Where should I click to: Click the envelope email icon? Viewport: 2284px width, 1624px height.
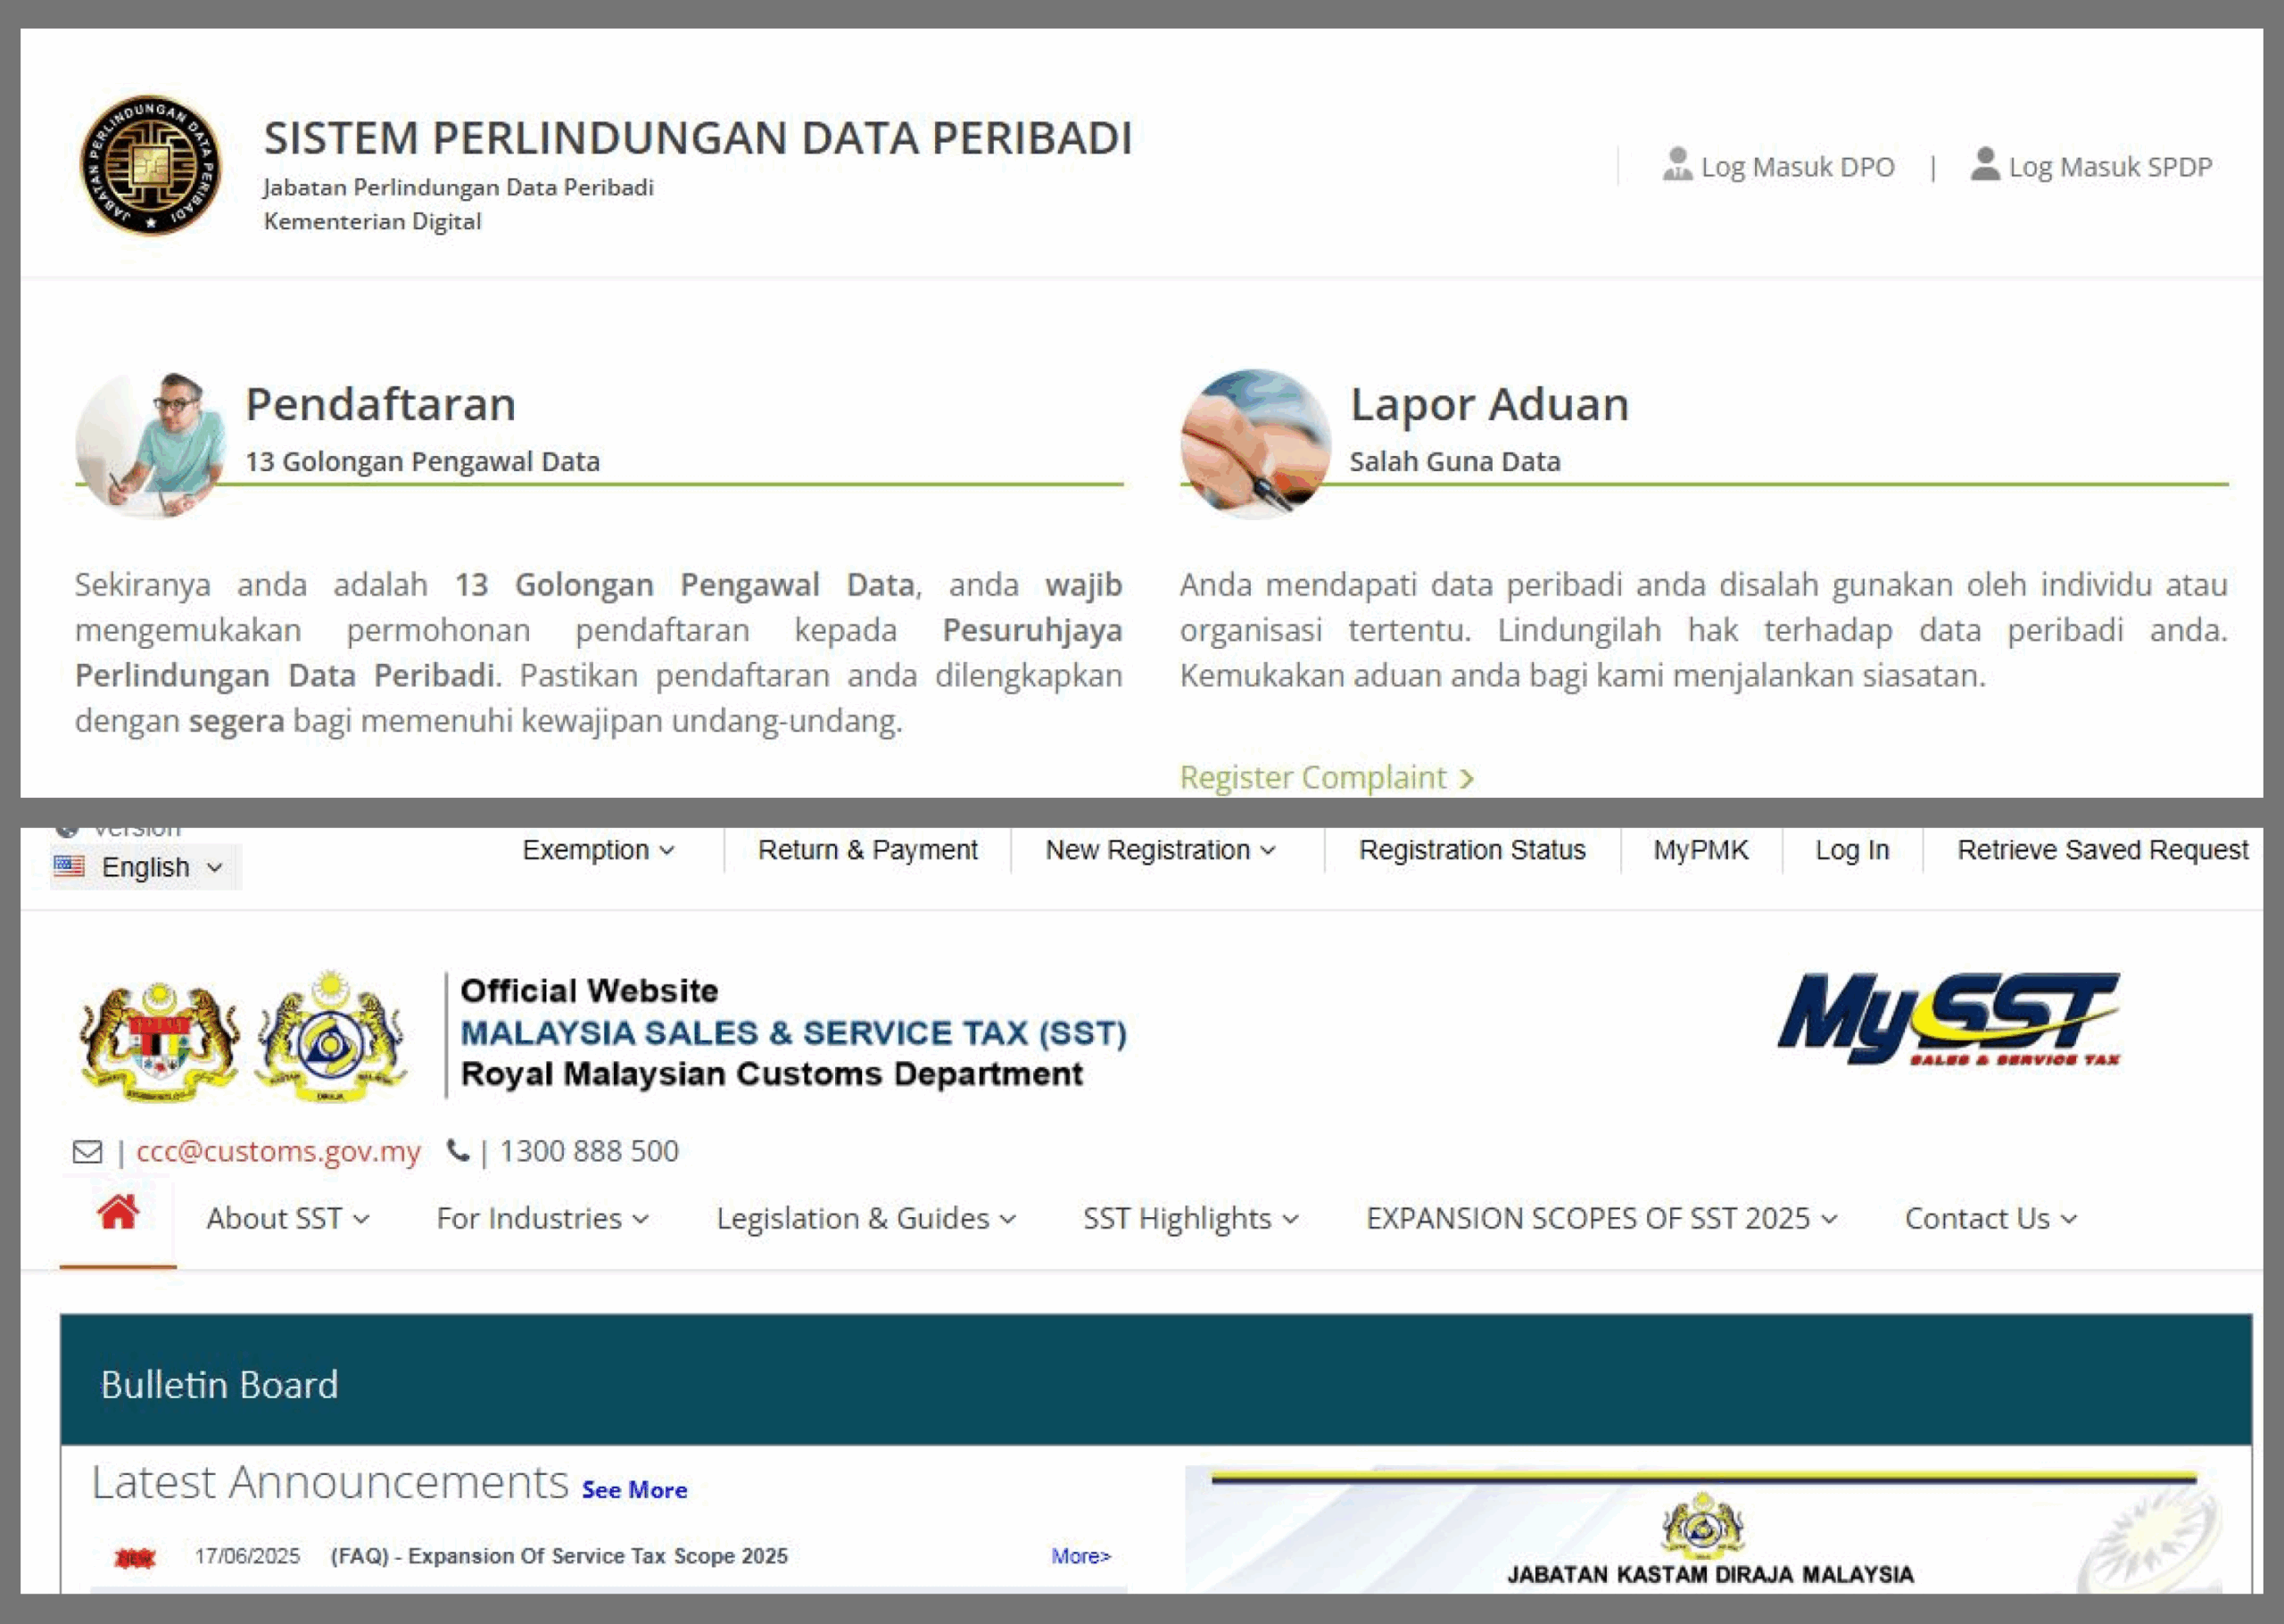point(88,1152)
